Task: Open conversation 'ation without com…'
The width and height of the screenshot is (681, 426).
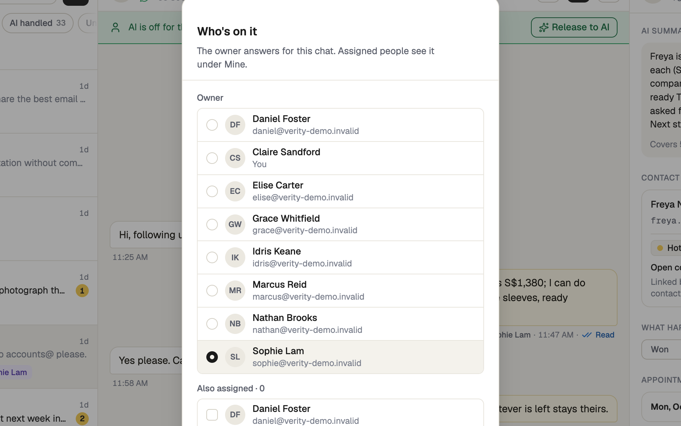Action: click(49, 165)
